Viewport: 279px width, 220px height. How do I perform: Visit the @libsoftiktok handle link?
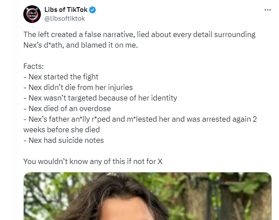click(65, 19)
